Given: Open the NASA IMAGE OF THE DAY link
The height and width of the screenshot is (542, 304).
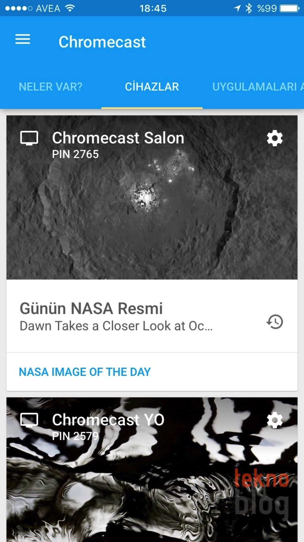Looking at the screenshot, I should pos(85,372).
